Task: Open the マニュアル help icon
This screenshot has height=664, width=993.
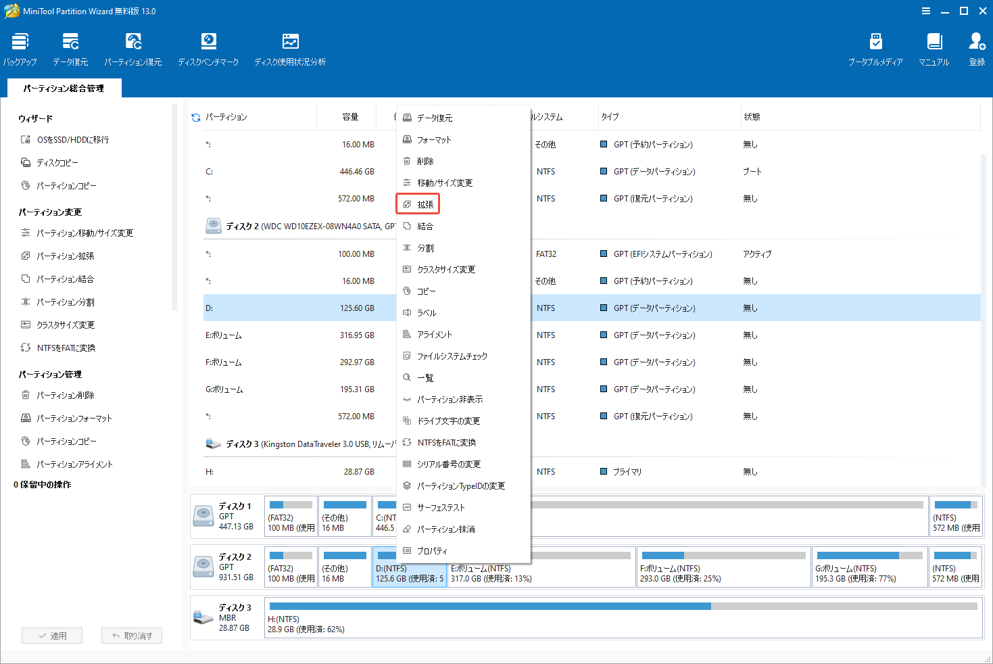Action: [934, 47]
